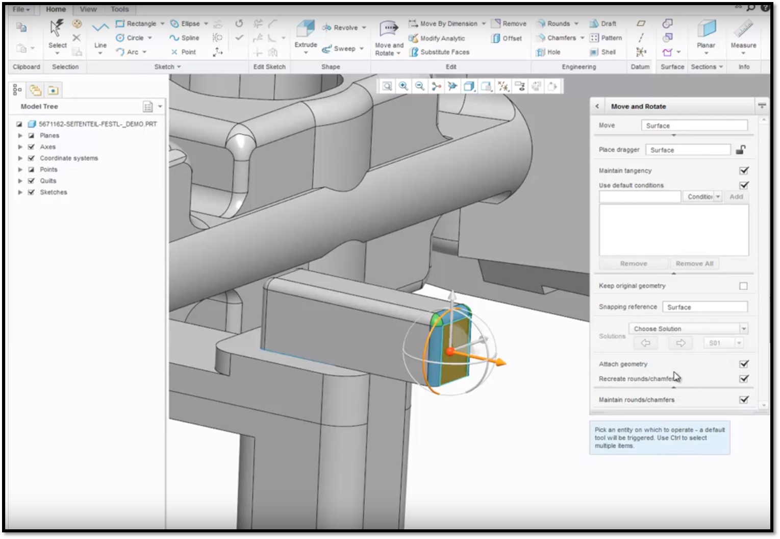Viewport: 780px width, 539px height.
Task: Enable Keep original geometry
Action: click(743, 286)
